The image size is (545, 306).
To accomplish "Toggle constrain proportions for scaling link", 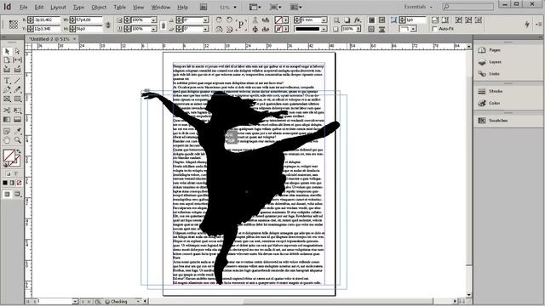I will click(x=163, y=25).
